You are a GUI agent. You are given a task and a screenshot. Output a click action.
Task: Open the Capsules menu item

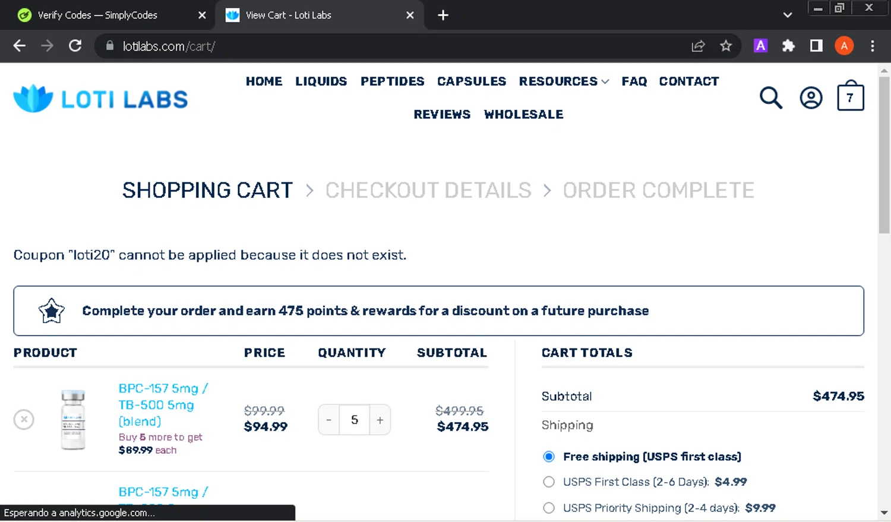472,81
